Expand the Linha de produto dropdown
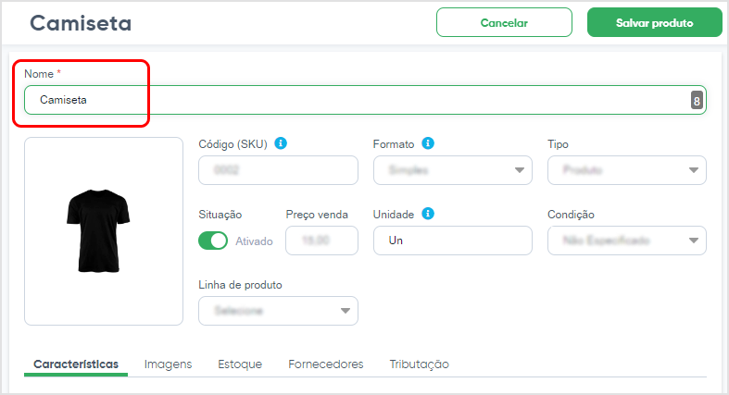 pos(278,311)
